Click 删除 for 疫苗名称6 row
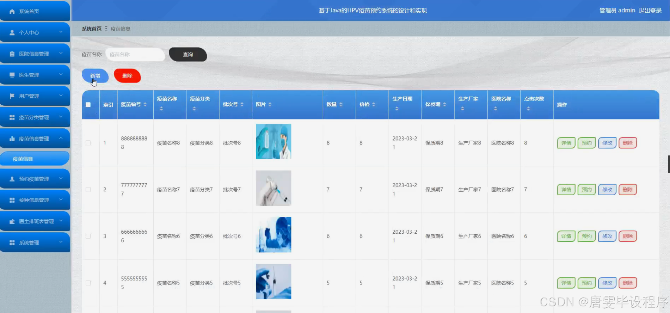 pos(628,236)
